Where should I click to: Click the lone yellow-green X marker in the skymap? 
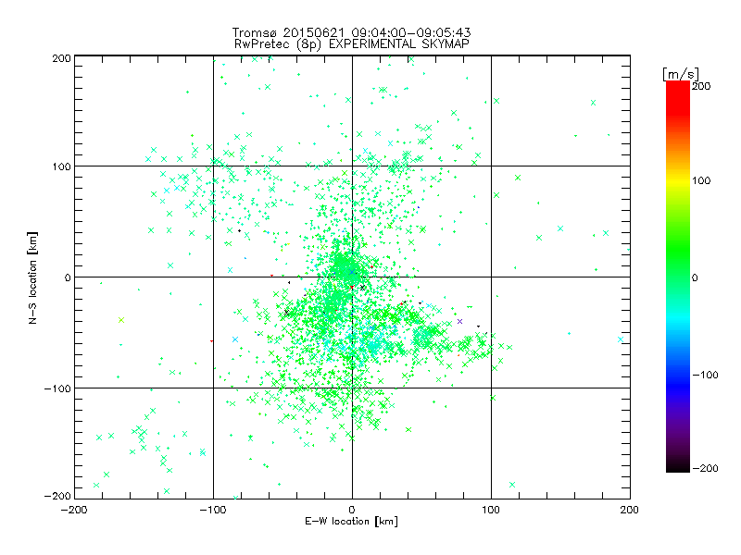pyautogui.click(x=121, y=320)
